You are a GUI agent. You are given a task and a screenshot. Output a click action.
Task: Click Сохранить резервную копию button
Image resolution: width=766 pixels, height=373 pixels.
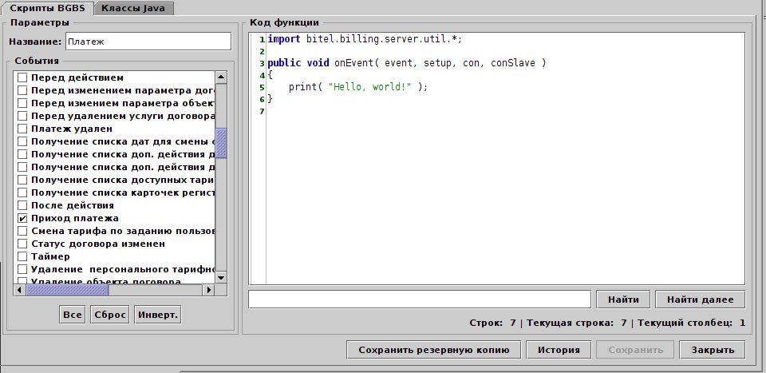[433, 350]
